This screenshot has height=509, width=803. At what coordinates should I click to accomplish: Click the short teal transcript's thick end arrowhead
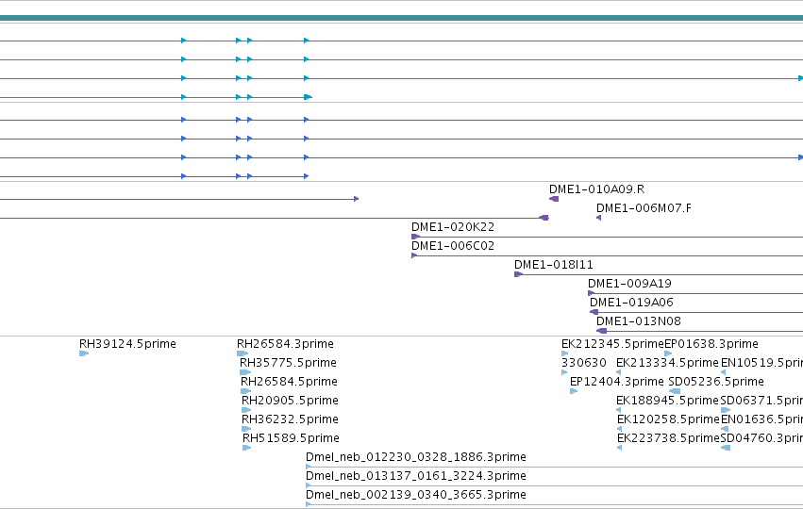[x=308, y=97]
